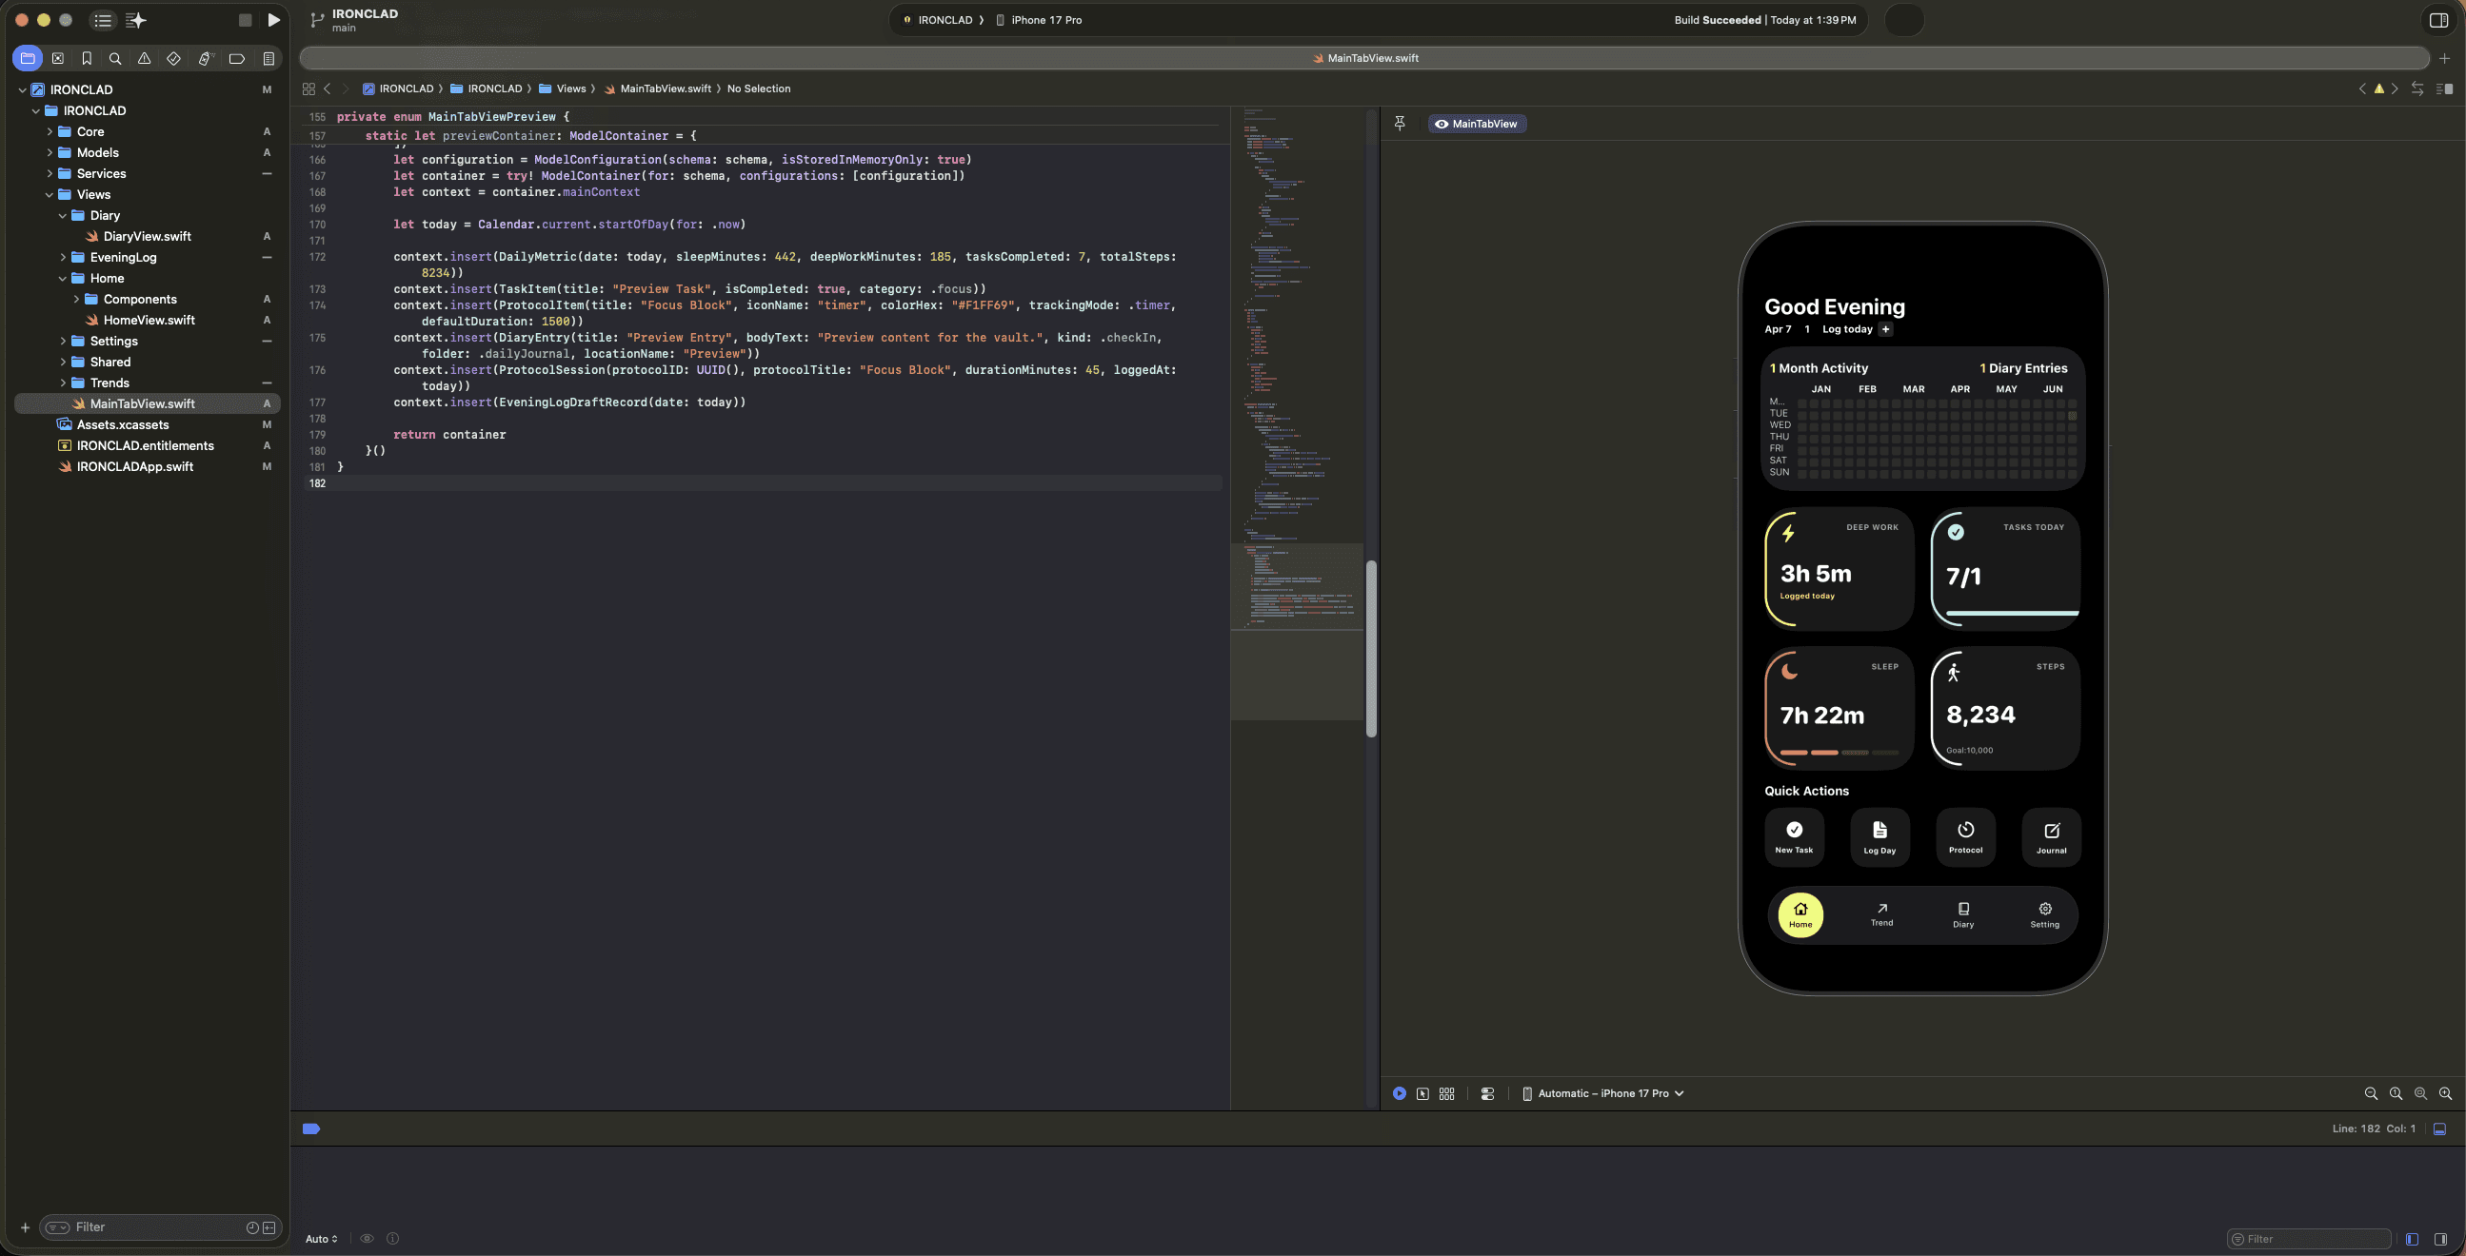Open the Breakpoint navigator tag icon
Image resolution: width=2466 pixels, height=1256 pixels.
(236, 58)
